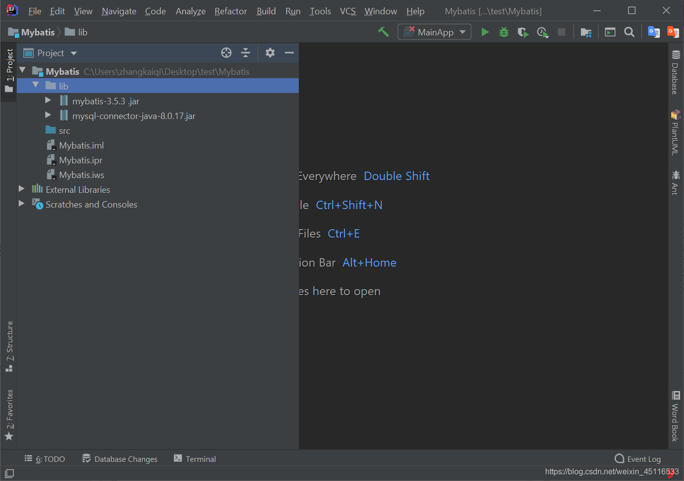
Task: Open the Run menu
Action: [x=293, y=11]
